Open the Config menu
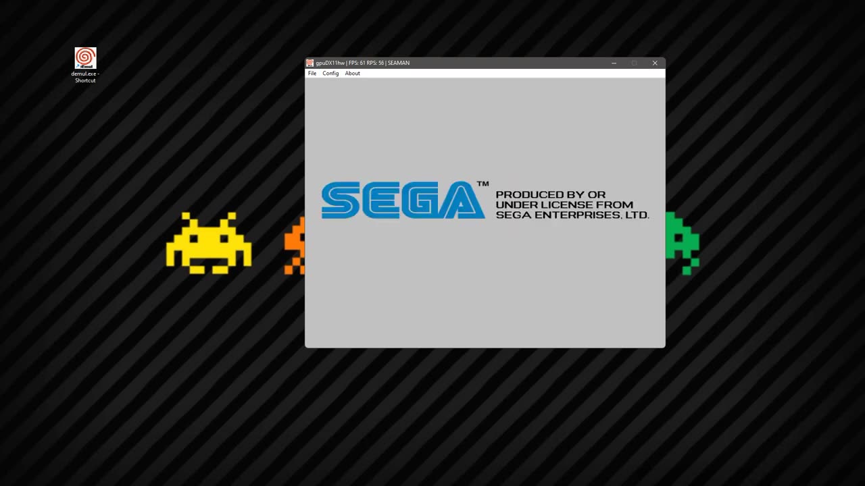Viewport: 865px width, 486px height. point(330,73)
